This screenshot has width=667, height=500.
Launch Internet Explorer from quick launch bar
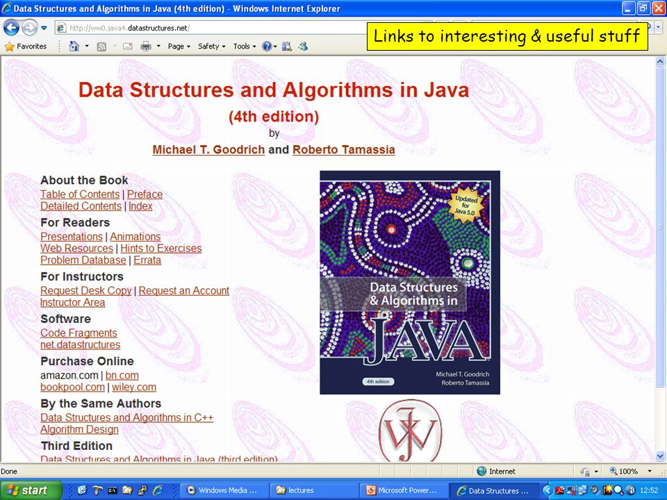click(158, 490)
